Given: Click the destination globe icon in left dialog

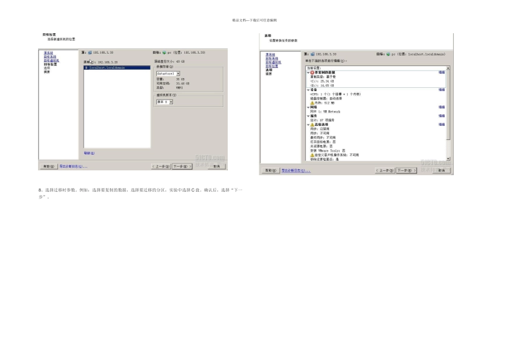Looking at the screenshot, I should [x=164, y=52].
